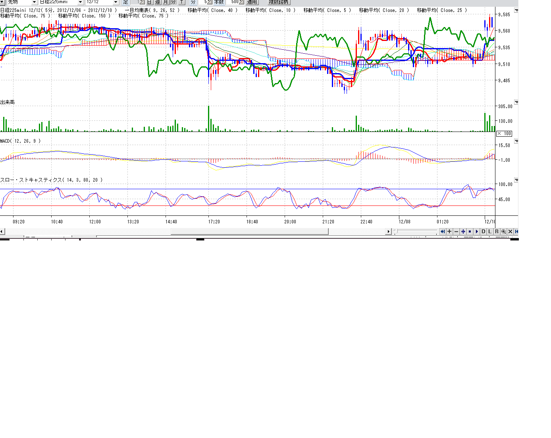Select the 月 (monthly) timeframe toggle

click(x=166, y=2)
